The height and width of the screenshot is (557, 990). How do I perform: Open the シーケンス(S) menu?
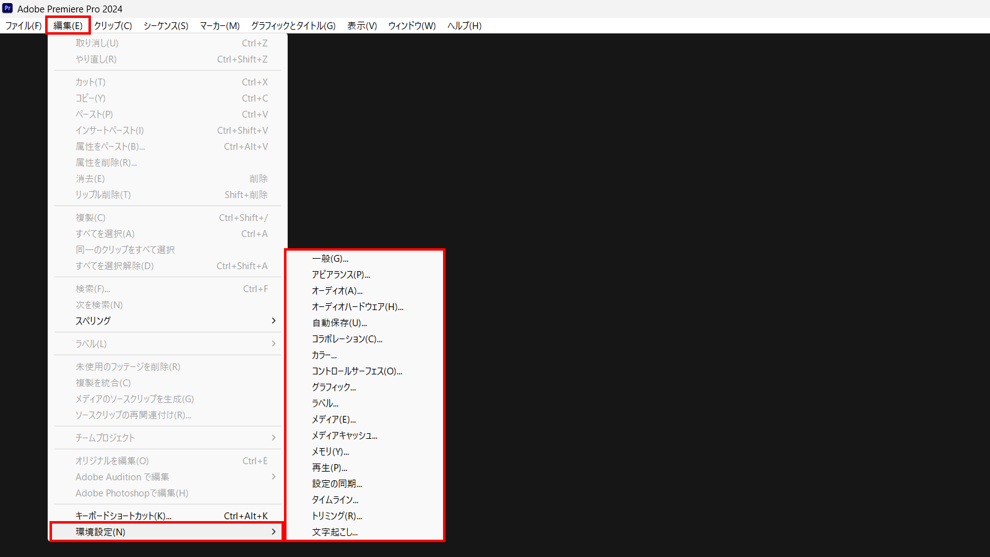pyautogui.click(x=166, y=25)
